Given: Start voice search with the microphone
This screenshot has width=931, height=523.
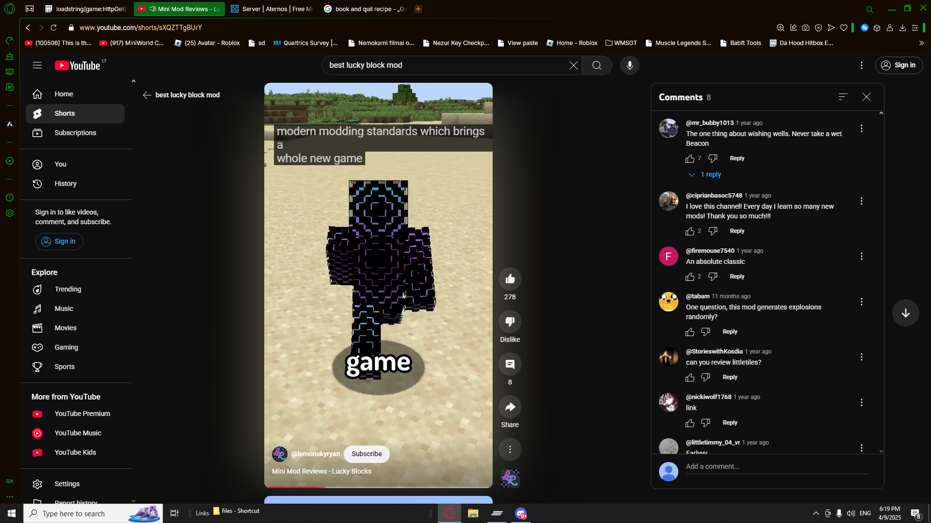Looking at the screenshot, I should tap(630, 65).
